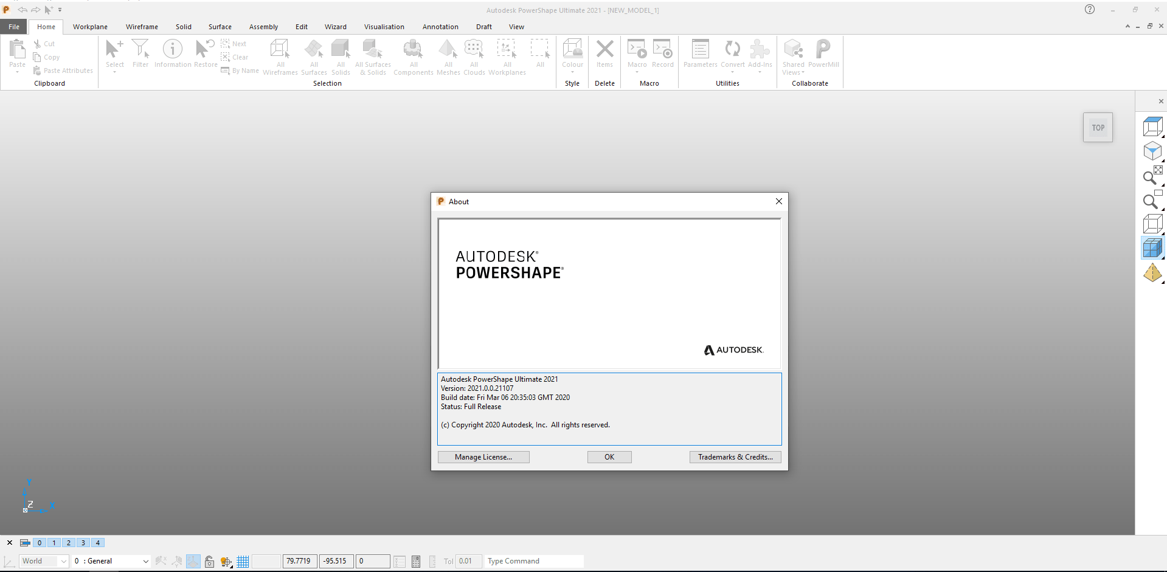
Task: Expand the Macro run dropdown
Action: pos(637,72)
